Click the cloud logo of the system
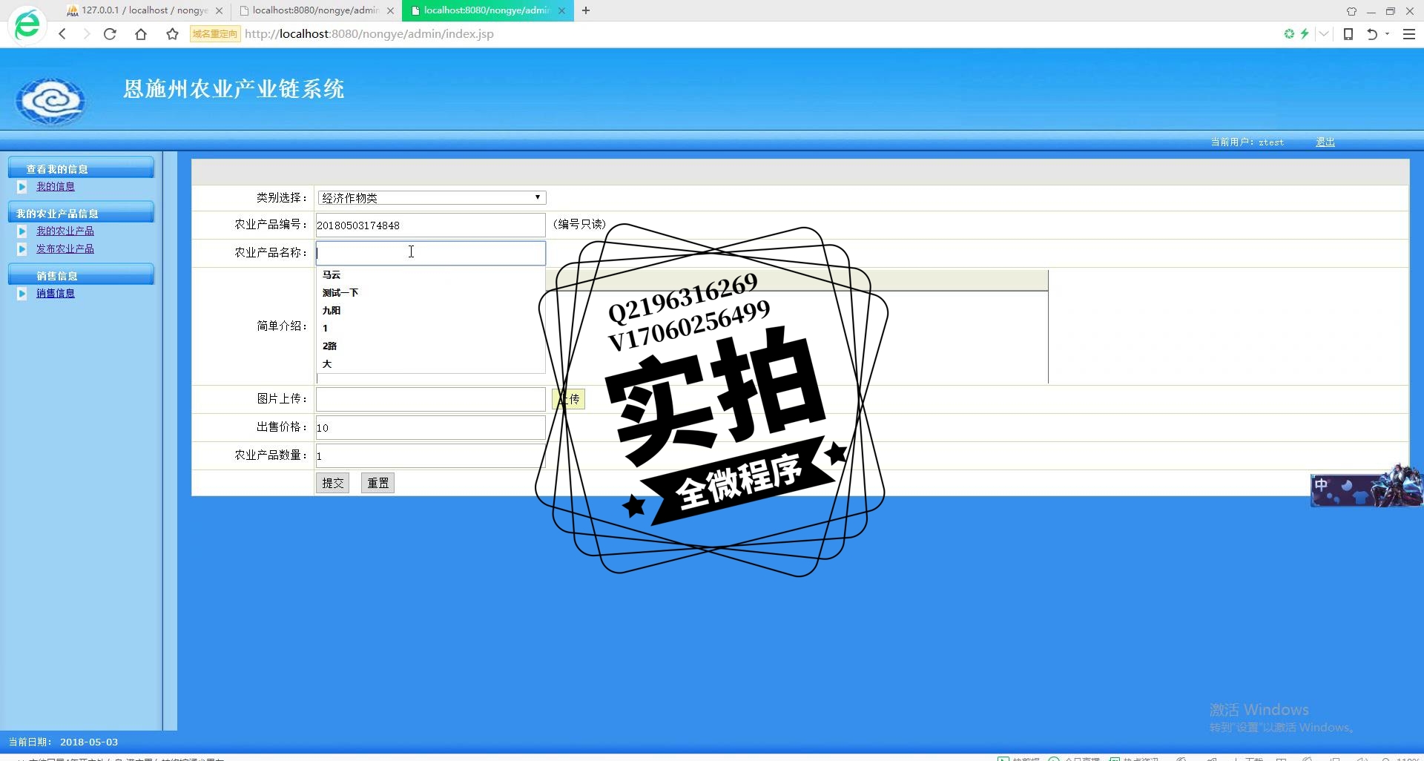 pos(50,100)
